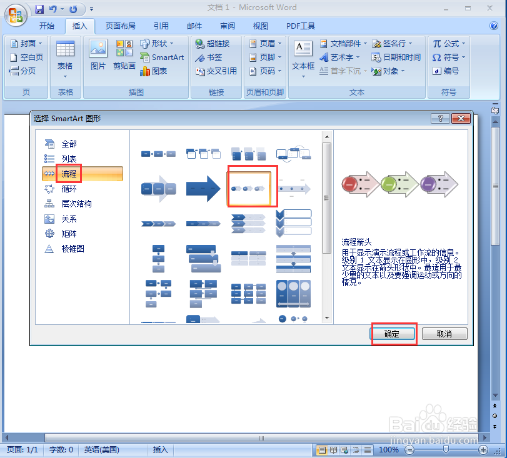
Task: Zoom in with the plus button
Action: pos(483,450)
